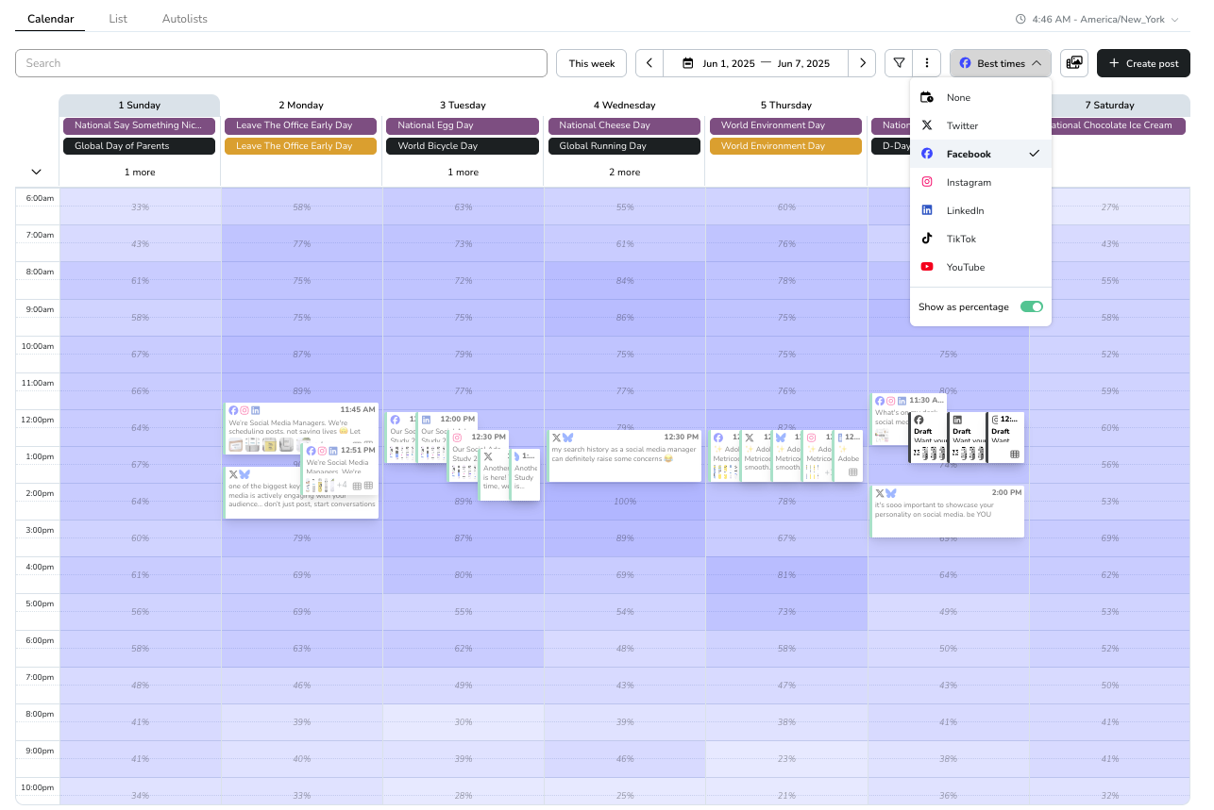The width and height of the screenshot is (1214, 810).
Task: Switch to the List tab
Action: [x=118, y=19]
